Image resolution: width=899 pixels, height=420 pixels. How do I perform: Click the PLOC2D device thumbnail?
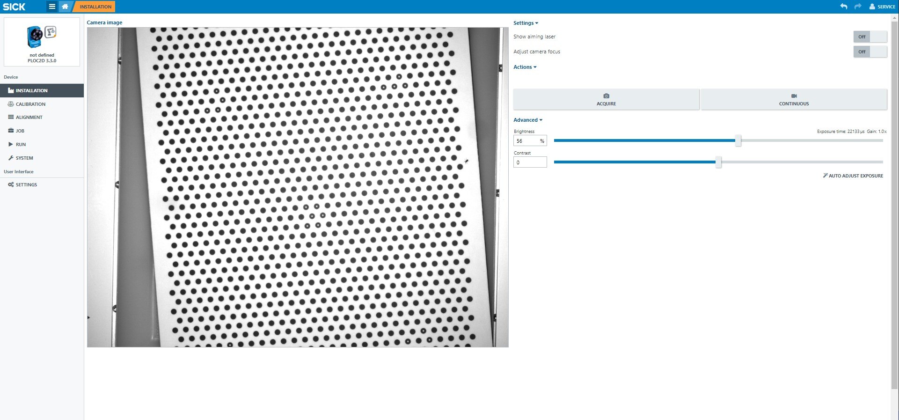point(42,37)
